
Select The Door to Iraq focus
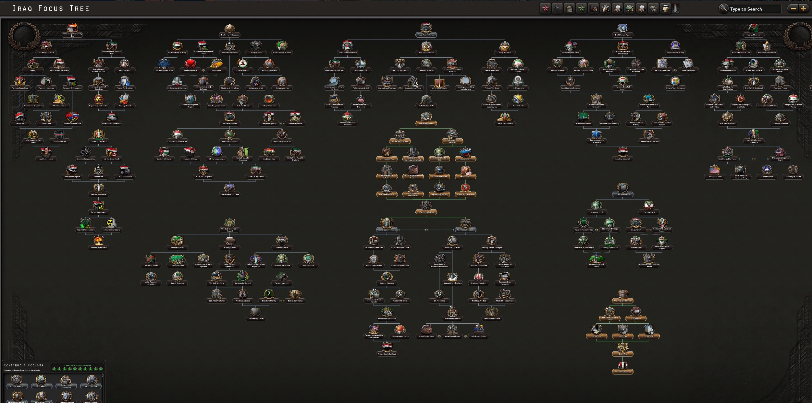click(x=623, y=190)
